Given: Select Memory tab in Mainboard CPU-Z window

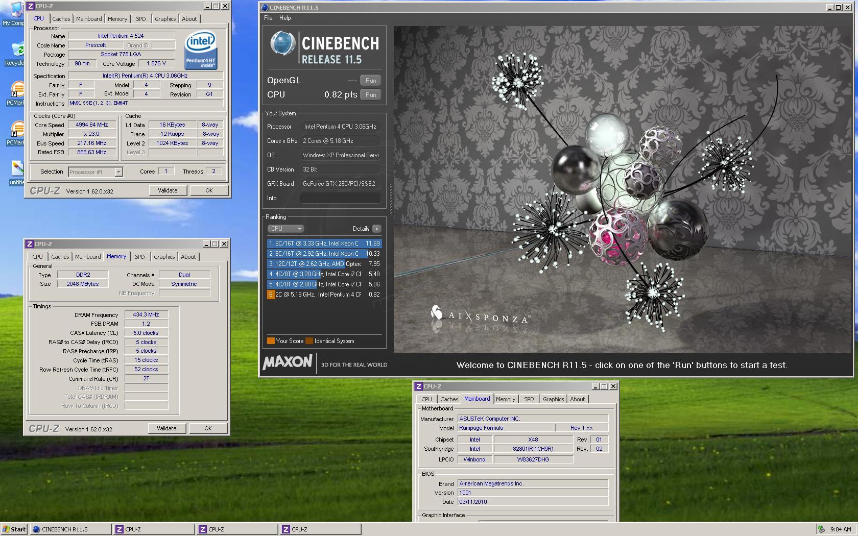Looking at the screenshot, I should [506, 399].
